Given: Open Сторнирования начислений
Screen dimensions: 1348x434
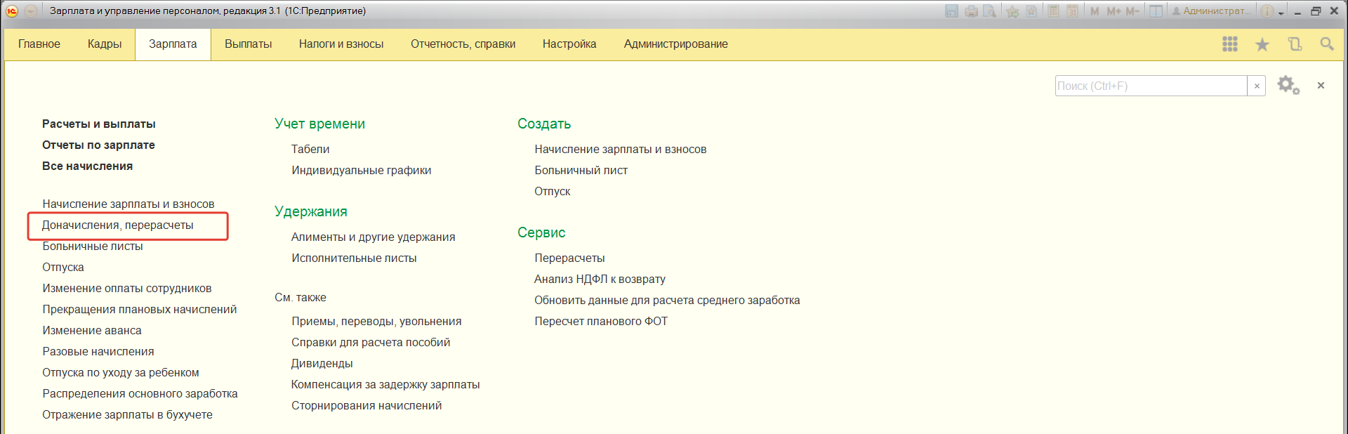Looking at the screenshot, I should (x=366, y=405).
